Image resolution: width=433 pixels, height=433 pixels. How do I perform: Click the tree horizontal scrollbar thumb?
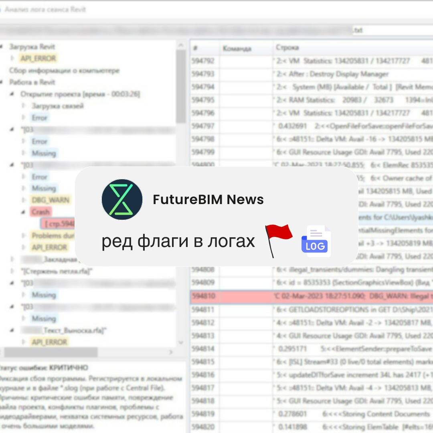coord(51,352)
